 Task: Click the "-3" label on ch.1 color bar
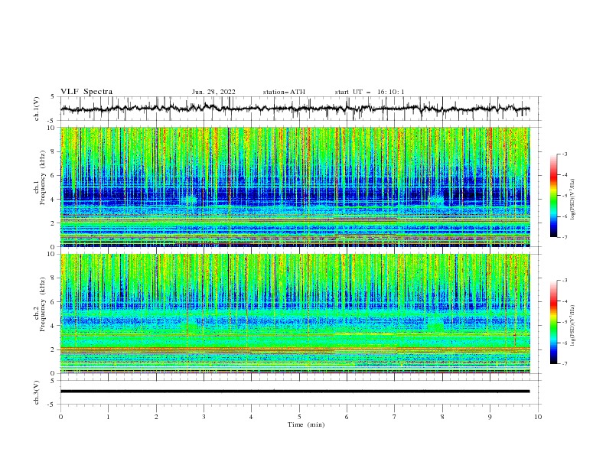(565, 154)
